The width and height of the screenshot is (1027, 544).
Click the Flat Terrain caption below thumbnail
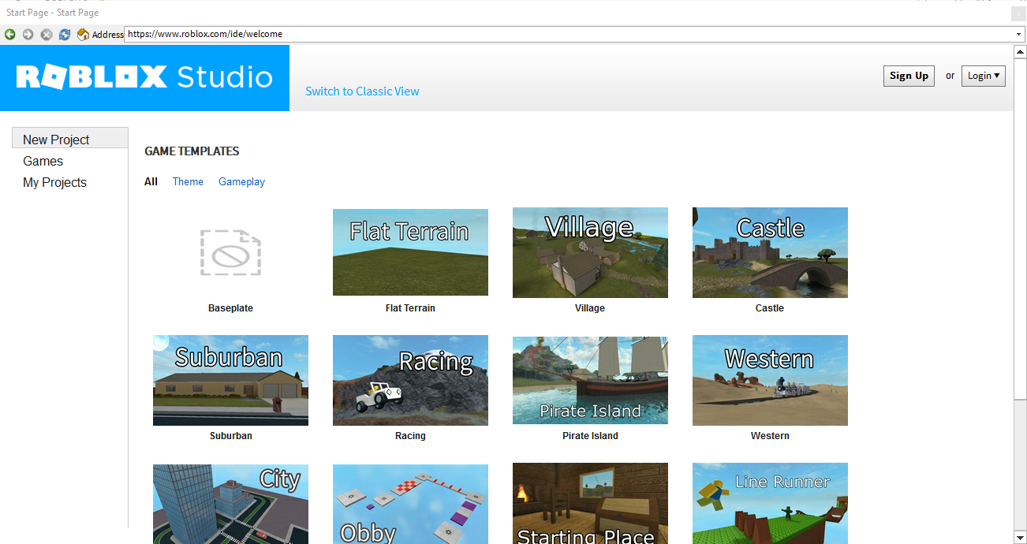[410, 308]
